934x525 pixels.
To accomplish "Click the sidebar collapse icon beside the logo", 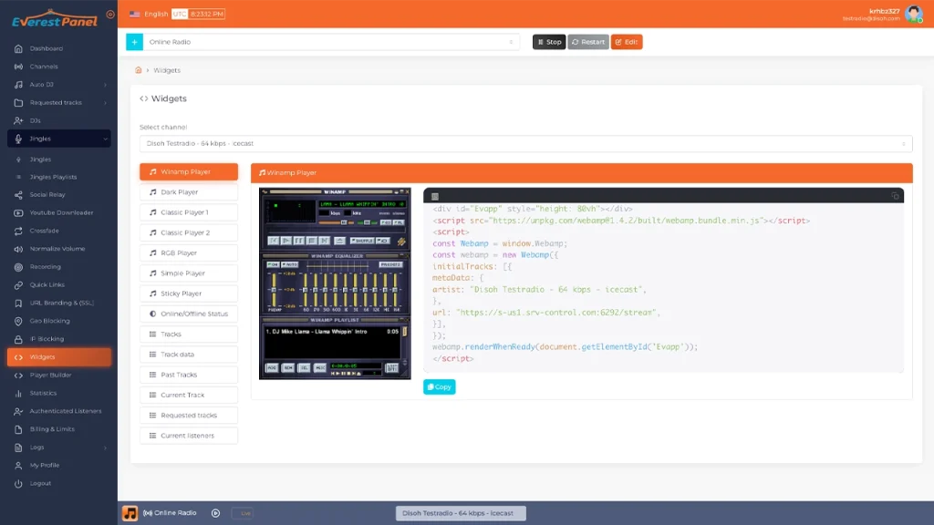I will pyautogui.click(x=110, y=14).
